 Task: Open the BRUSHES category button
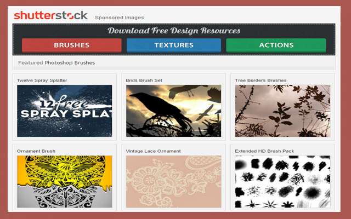coord(72,45)
